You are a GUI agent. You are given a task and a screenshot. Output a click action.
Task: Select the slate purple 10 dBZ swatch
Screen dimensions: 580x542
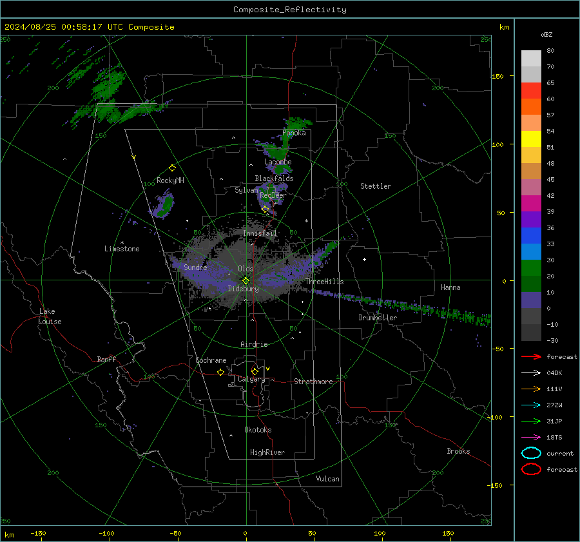[x=531, y=300]
